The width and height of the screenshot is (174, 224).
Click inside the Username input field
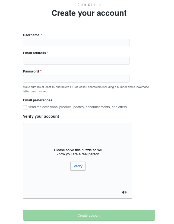click(76, 43)
